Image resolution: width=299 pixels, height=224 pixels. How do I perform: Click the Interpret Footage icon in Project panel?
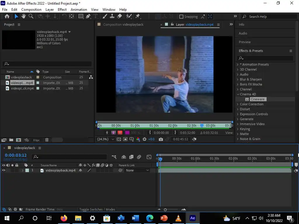(4, 140)
